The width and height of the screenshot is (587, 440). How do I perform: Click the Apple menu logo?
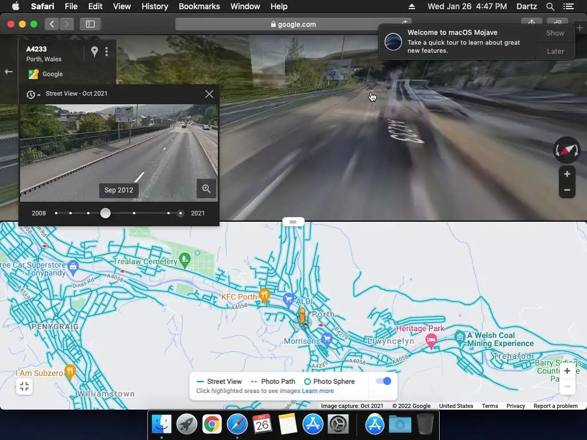click(15, 6)
